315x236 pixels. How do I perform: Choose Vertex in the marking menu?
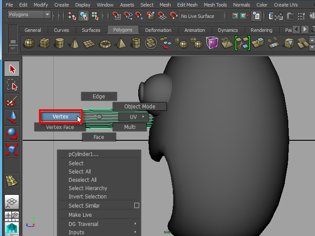[x=60, y=117]
